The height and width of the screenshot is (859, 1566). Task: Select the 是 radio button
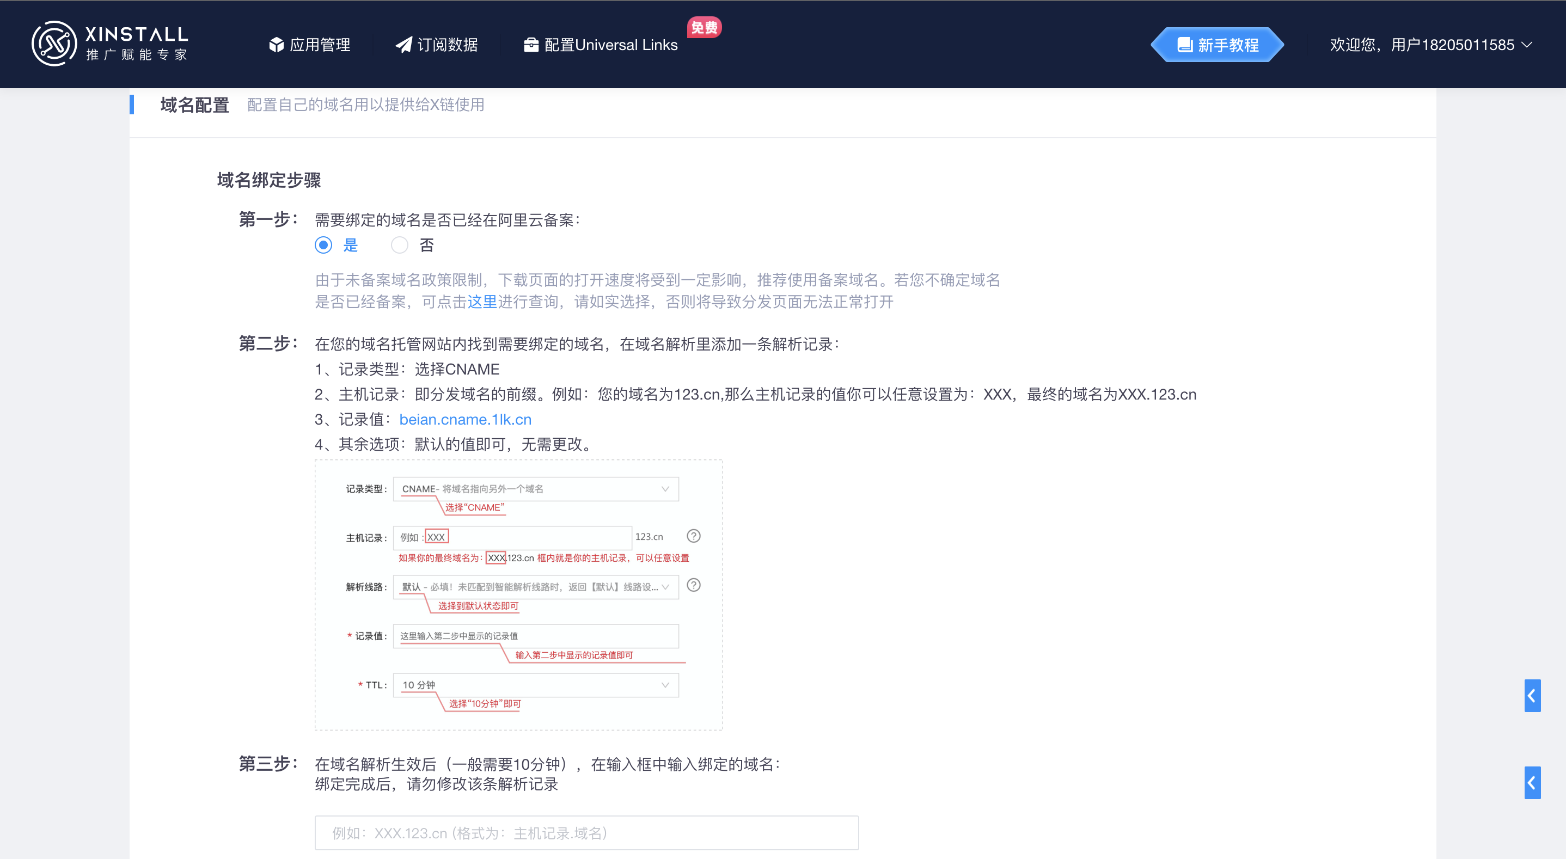(x=323, y=245)
